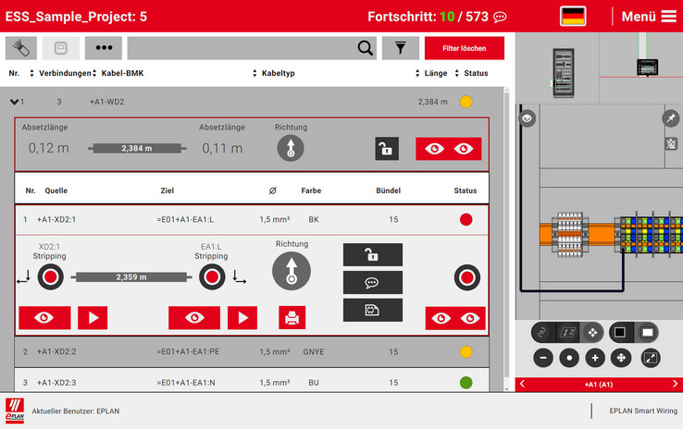The width and height of the screenshot is (683, 429).
Task: Sort the list by Kabeltyp column
Action: coord(255,73)
